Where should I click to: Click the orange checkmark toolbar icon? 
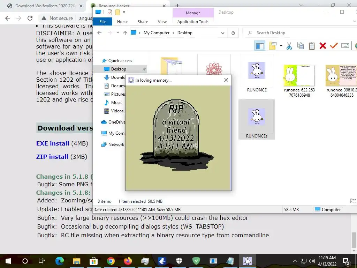(x=334, y=46)
